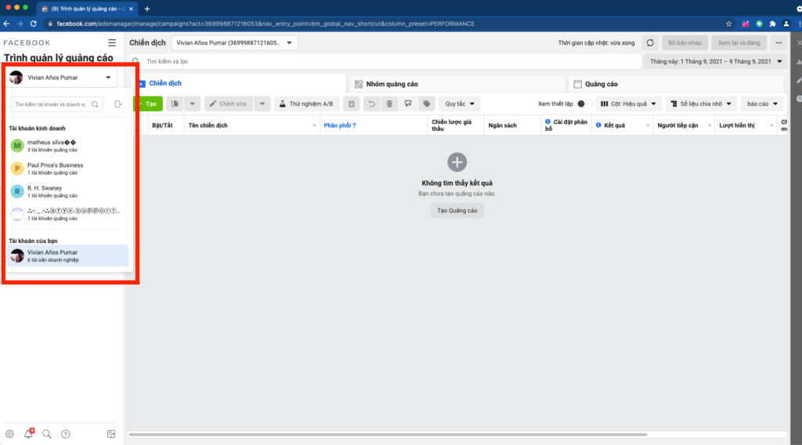Open Cột: Hiệu quả columns dropdown

[628, 104]
